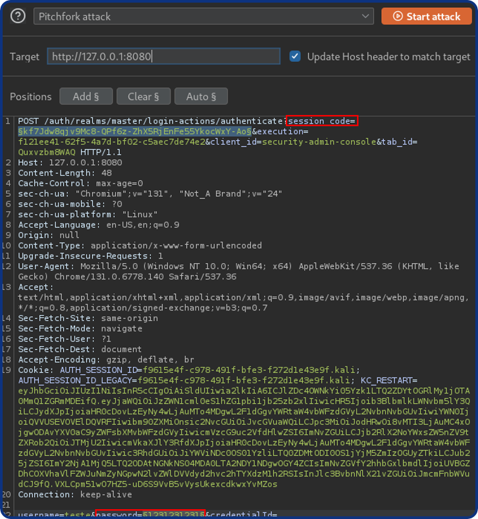Click the Accept-Encoding header line

pyautogui.click(x=105, y=359)
